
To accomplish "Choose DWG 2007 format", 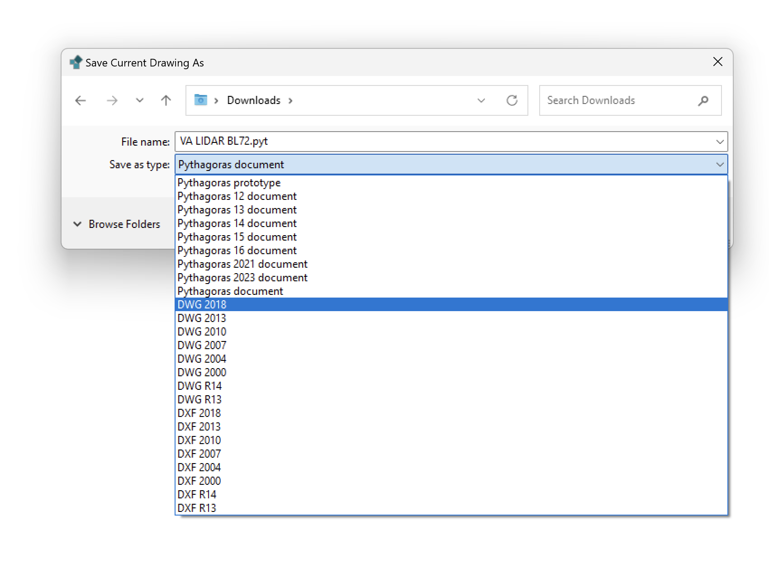I will (451, 346).
